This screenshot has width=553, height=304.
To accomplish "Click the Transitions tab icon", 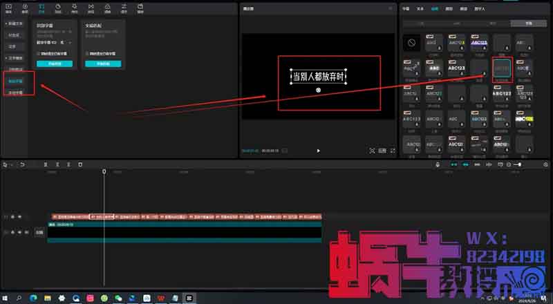I will point(91,9).
